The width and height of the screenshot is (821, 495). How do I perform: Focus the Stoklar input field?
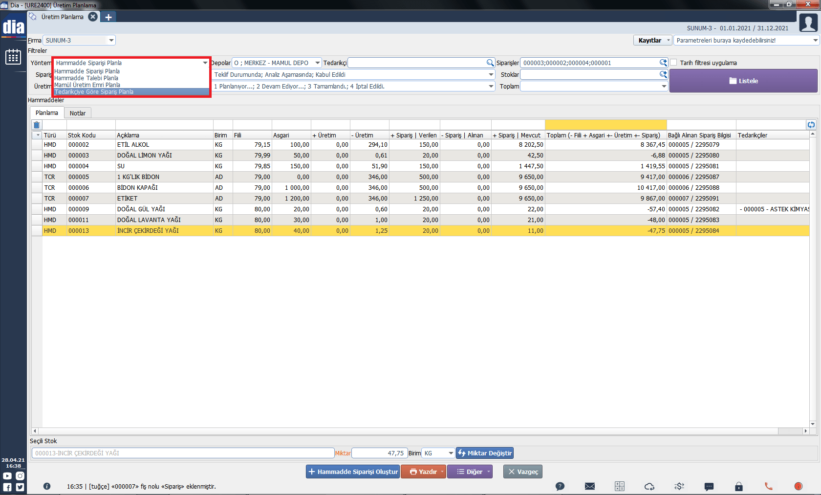590,74
